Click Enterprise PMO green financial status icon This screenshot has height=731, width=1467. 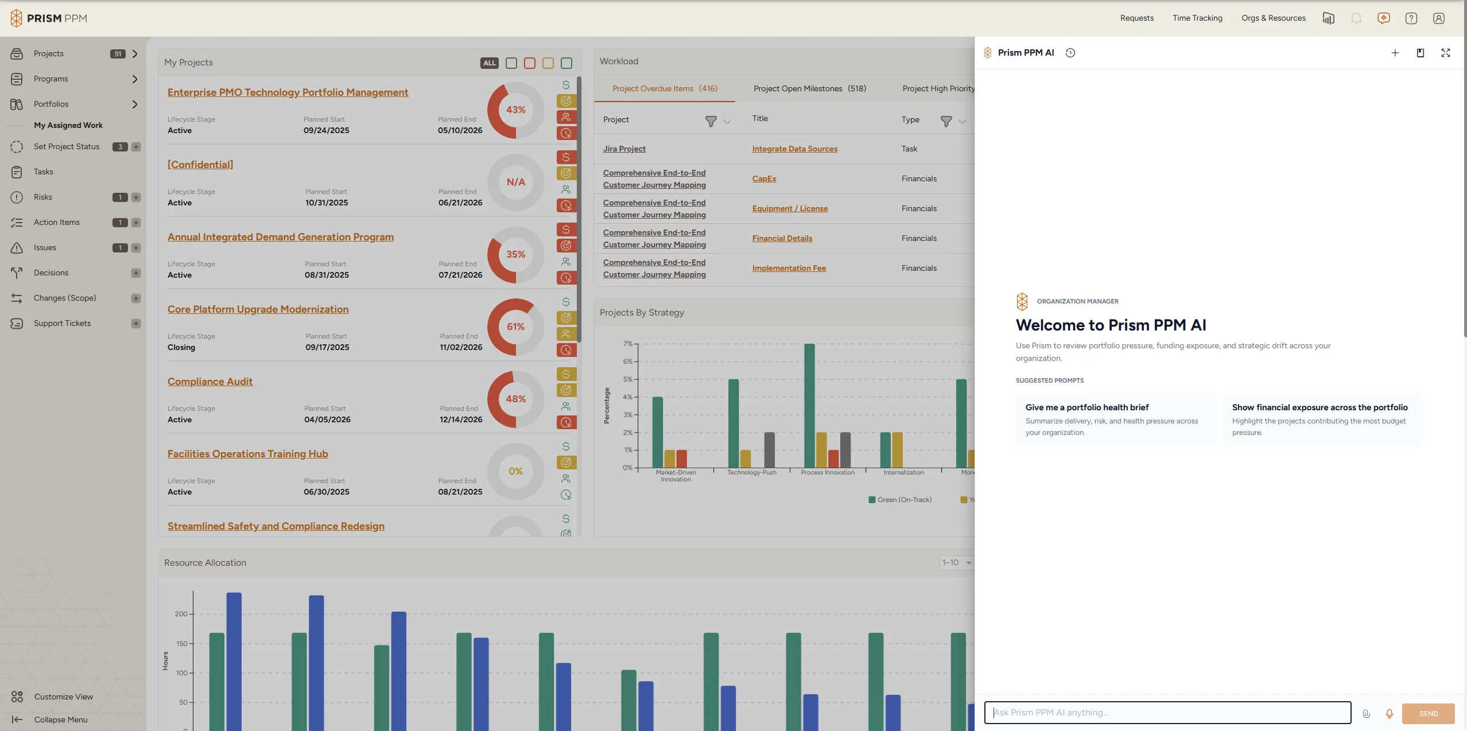click(x=566, y=85)
